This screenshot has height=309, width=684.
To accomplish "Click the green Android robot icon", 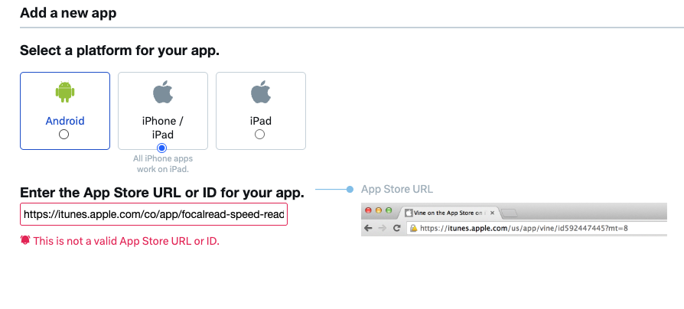I will click(x=65, y=92).
